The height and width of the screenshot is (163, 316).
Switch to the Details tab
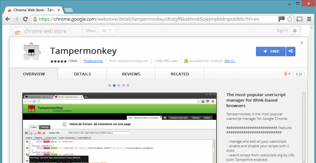82,74
